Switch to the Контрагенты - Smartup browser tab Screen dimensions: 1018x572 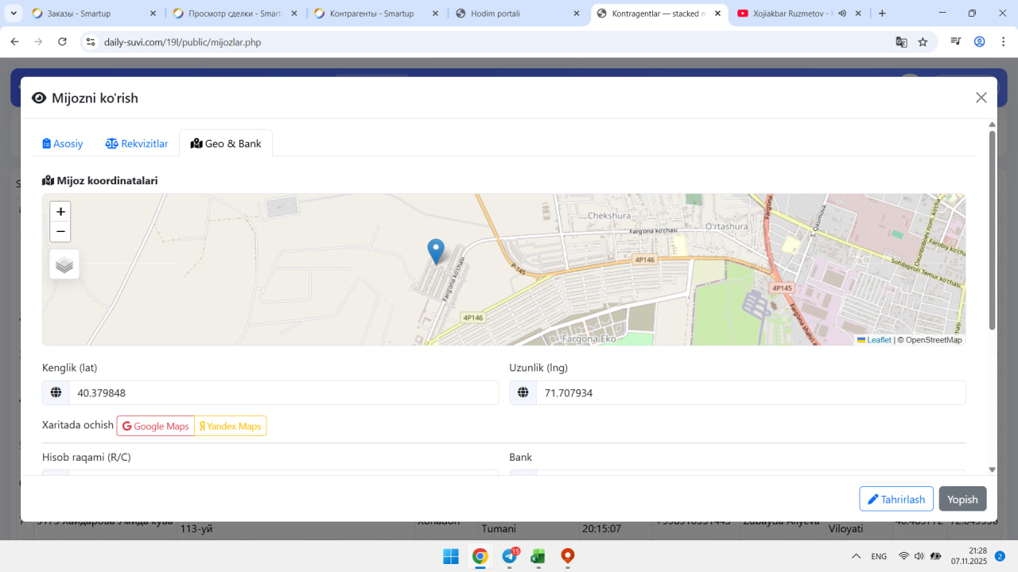(x=375, y=14)
